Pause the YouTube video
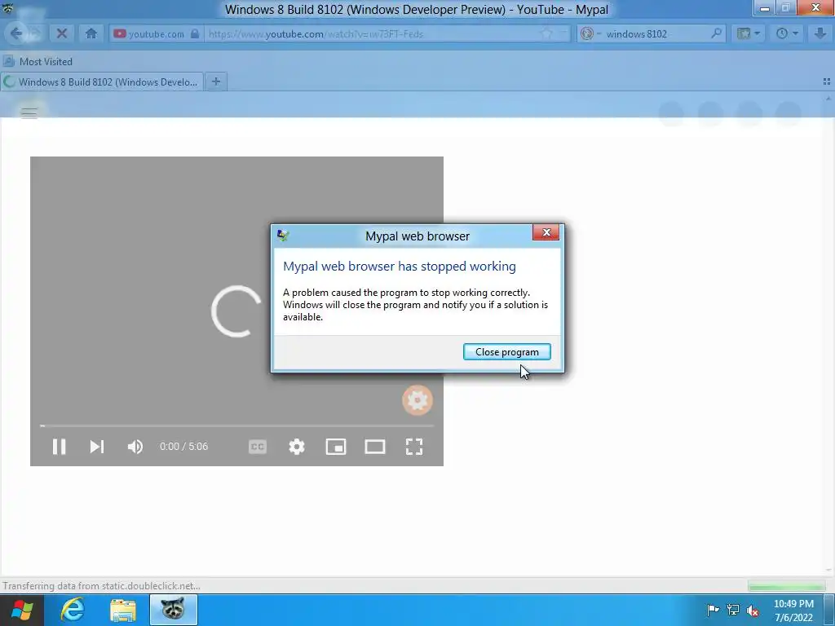Viewport: 835px width, 626px height. coord(59,447)
